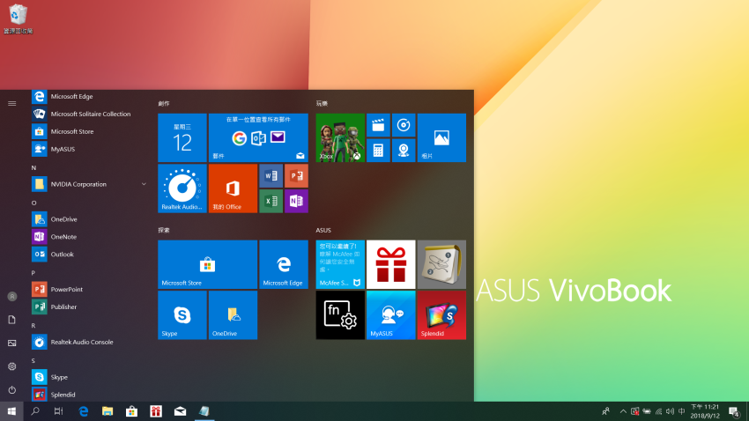Launch the Skype tile

[182, 315]
